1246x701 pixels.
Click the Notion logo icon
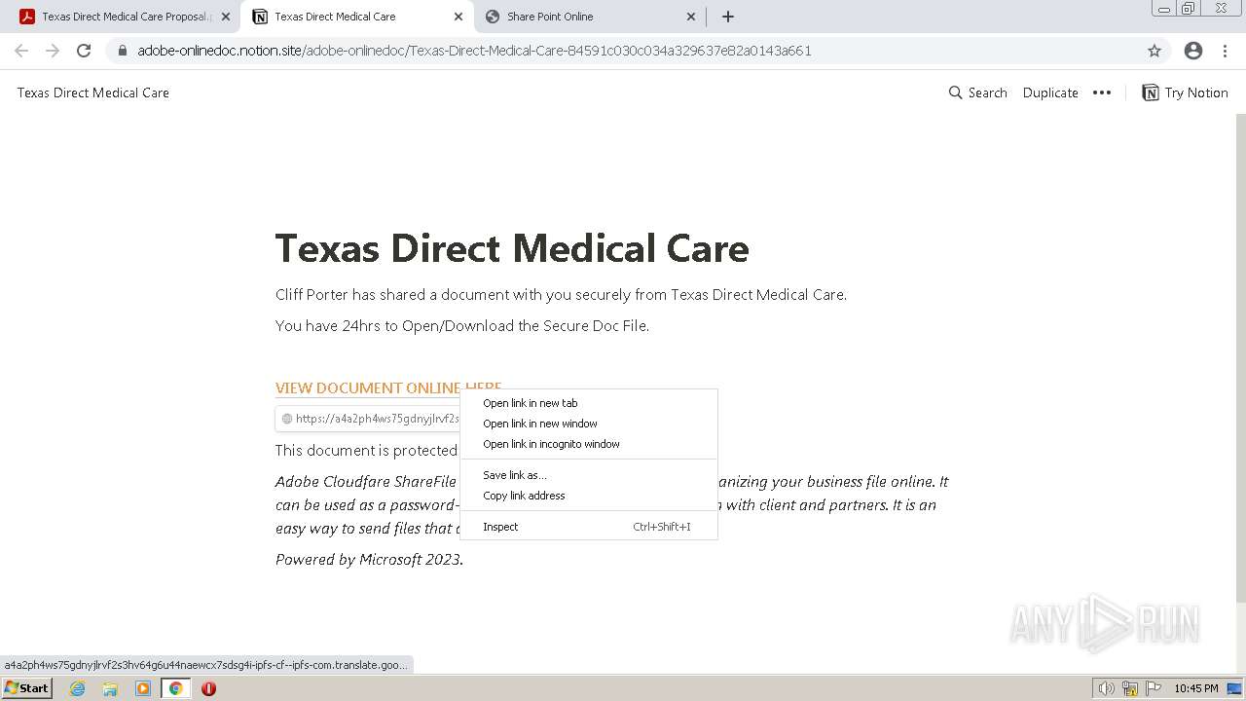[x=1151, y=92]
